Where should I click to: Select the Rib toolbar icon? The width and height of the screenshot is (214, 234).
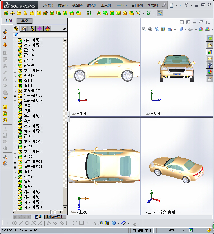[x=99, y=13]
